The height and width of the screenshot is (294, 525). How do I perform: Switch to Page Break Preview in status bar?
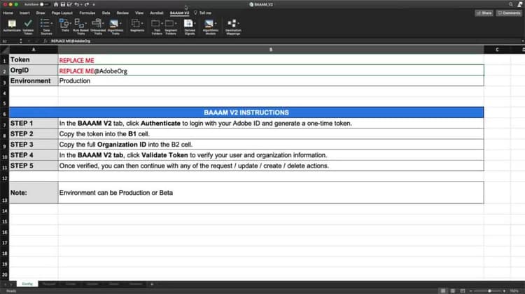(x=463, y=291)
